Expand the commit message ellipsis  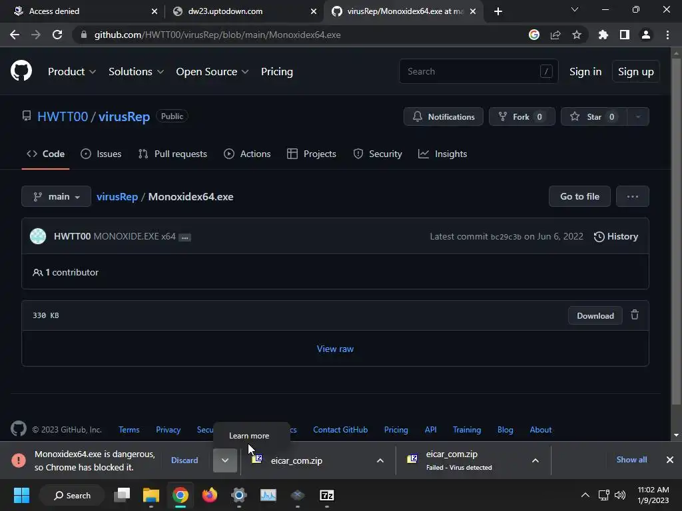pos(185,238)
